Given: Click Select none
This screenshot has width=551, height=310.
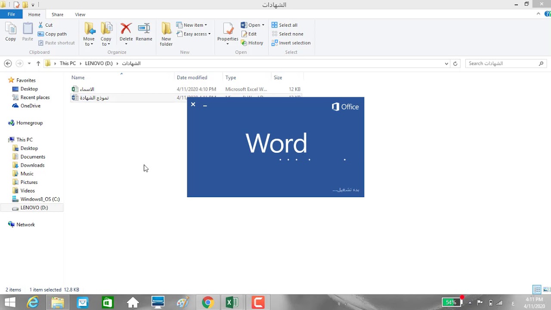Looking at the screenshot, I should (287, 34).
